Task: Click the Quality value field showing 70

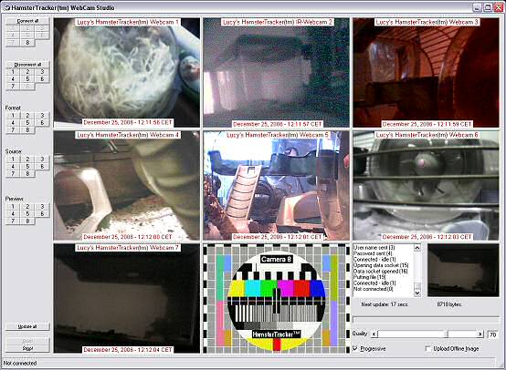Action: (493, 334)
